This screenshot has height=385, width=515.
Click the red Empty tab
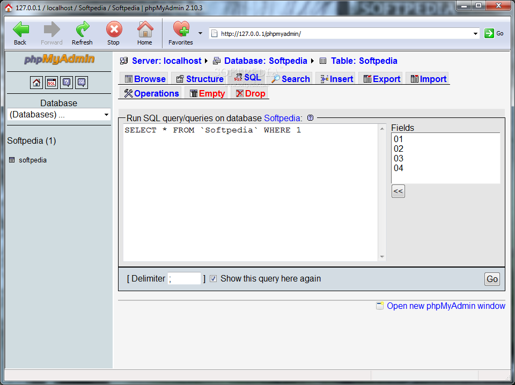click(207, 93)
